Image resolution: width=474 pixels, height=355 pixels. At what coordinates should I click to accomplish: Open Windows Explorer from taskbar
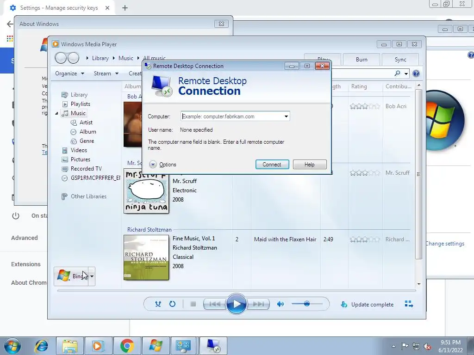[x=70, y=346]
